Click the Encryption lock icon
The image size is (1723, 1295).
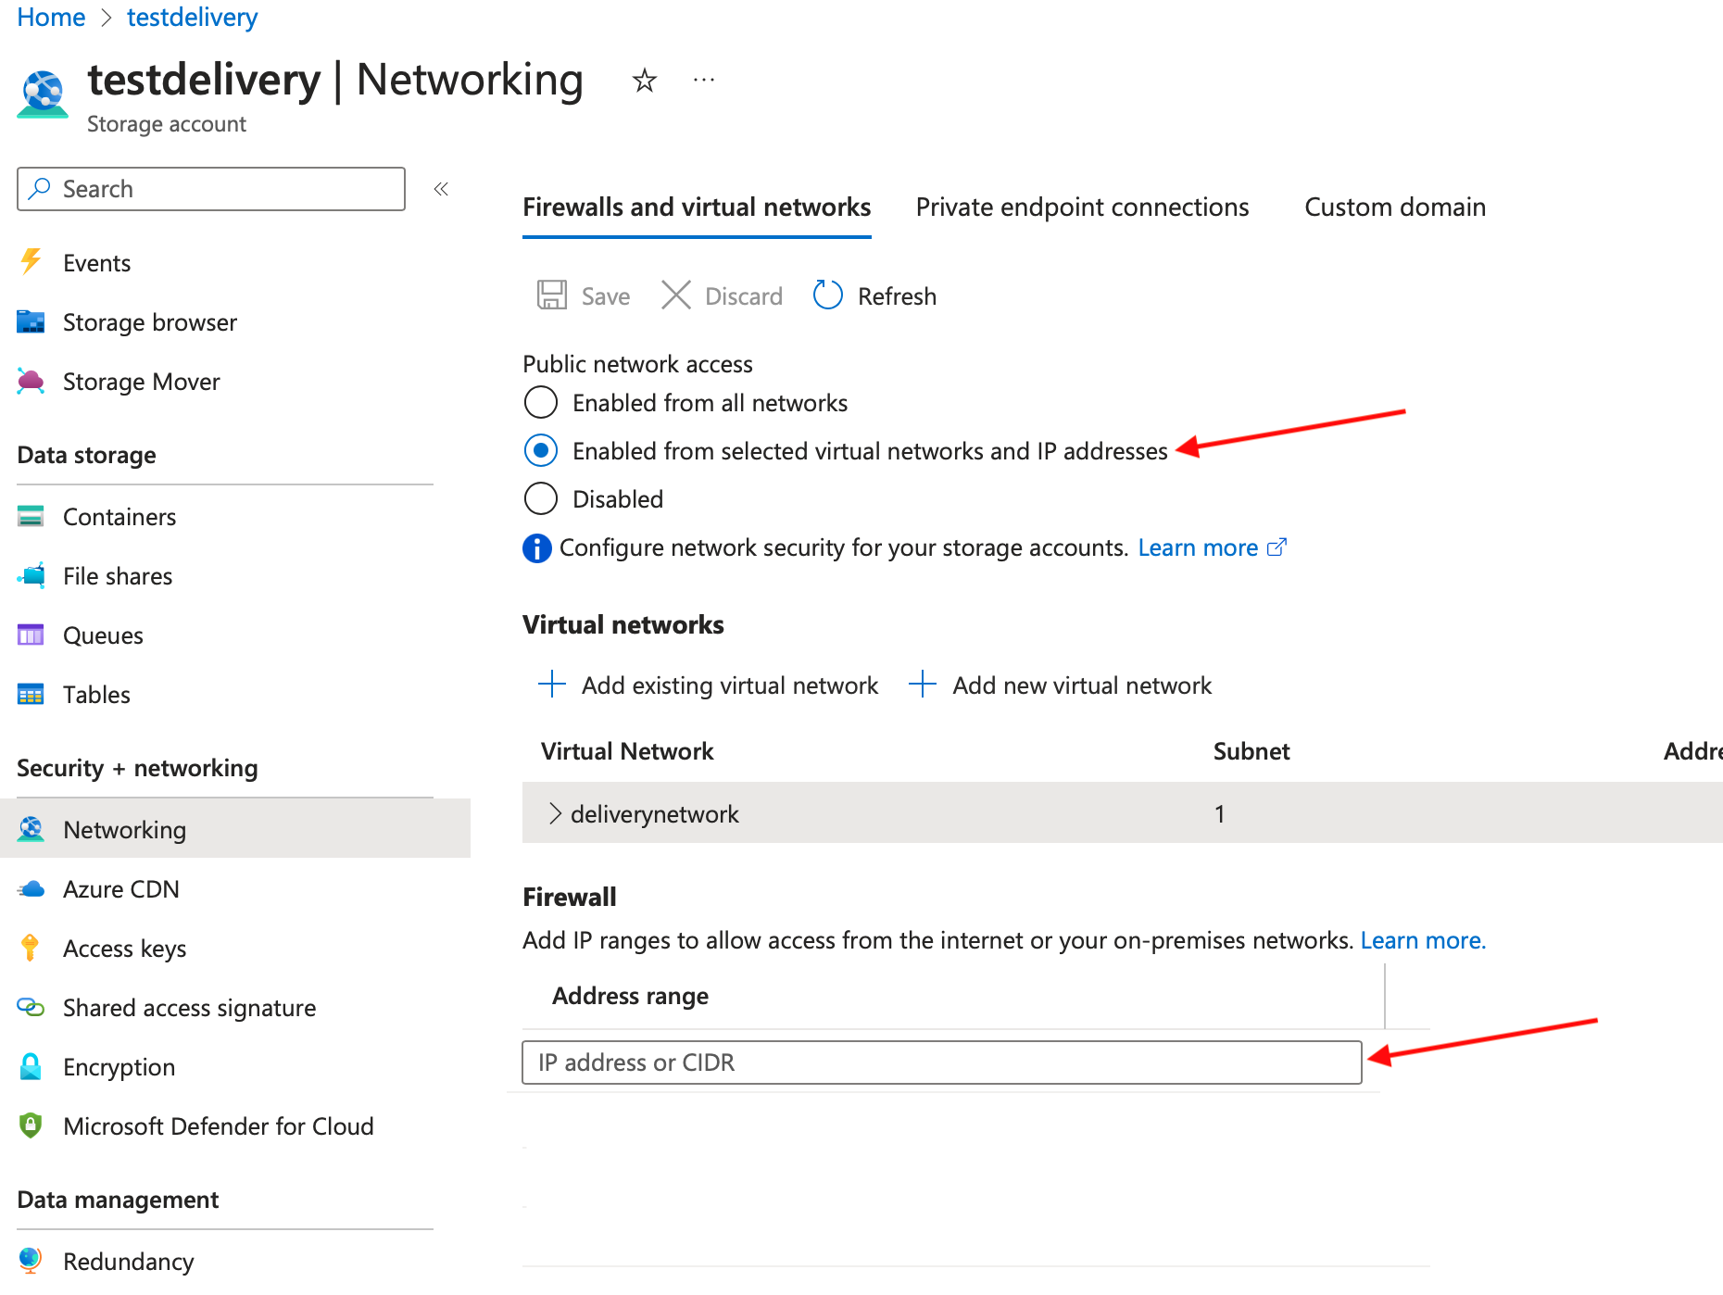click(31, 1066)
